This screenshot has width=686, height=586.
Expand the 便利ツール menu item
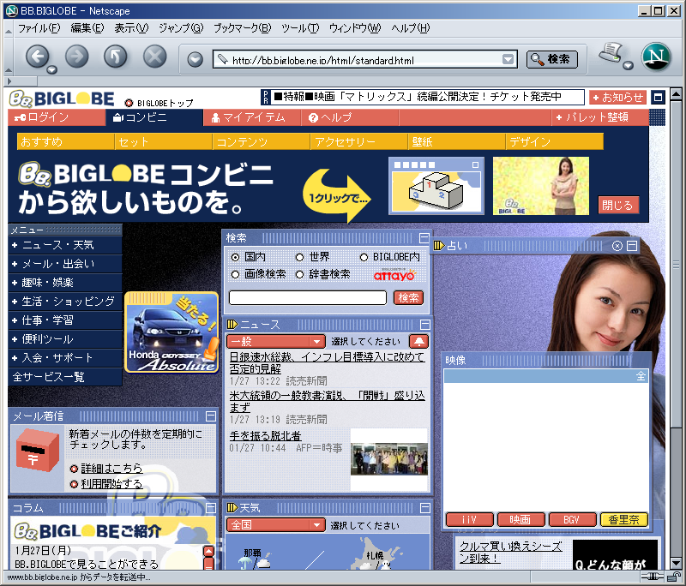[x=65, y=339]
